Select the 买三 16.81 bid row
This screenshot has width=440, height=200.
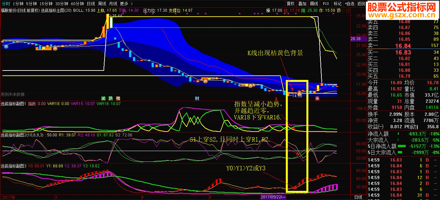(x=403, y=64)
